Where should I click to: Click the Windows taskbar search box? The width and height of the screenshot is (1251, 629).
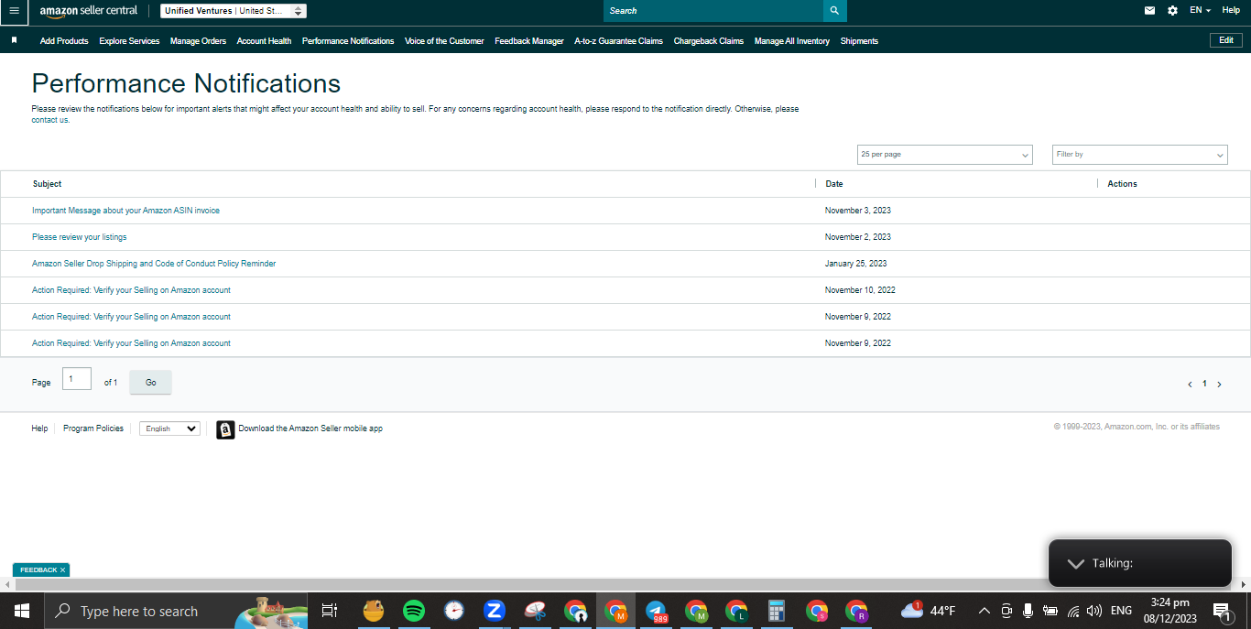(x=174, y=611)
